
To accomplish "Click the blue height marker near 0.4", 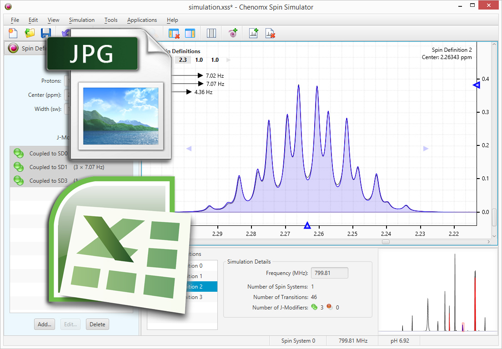I will (477, 85).
